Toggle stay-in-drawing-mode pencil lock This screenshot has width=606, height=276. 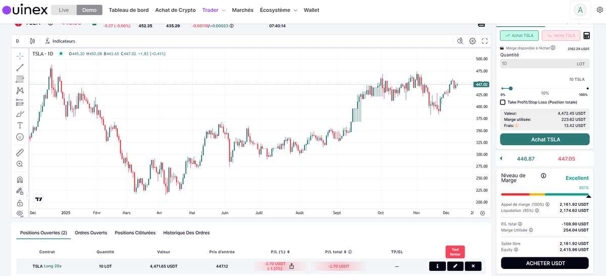[20, 191]
